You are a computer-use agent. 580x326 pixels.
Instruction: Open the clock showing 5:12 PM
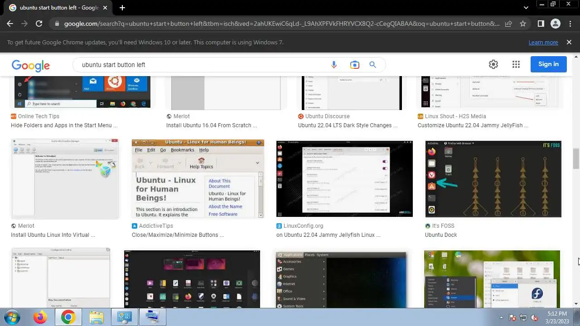click(556, 317)
